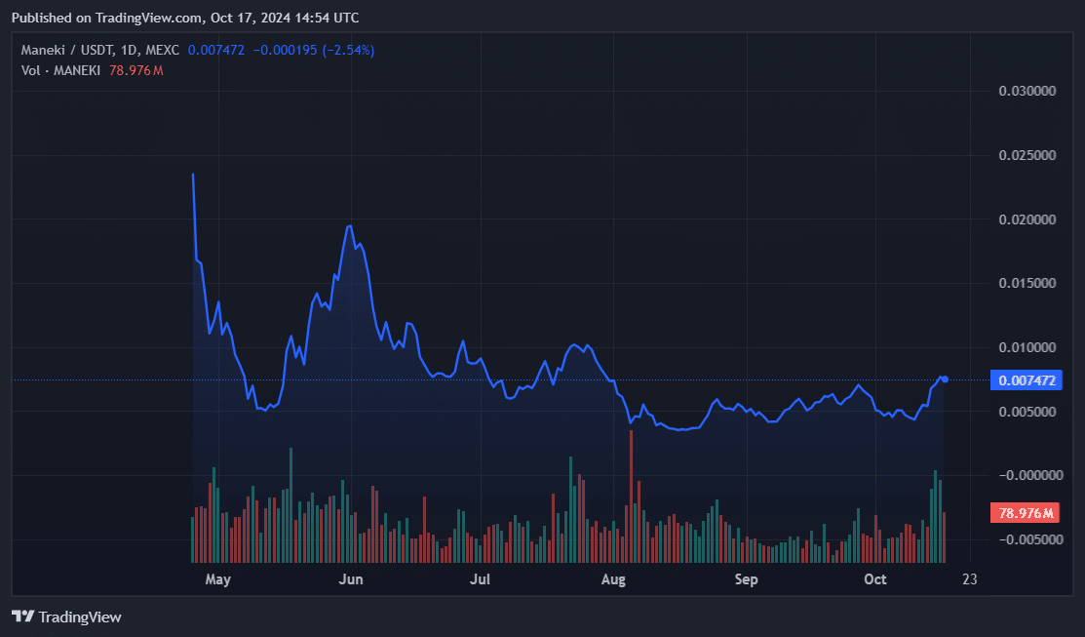
Task: Select the Aug label on time axis
Action: 613,579
